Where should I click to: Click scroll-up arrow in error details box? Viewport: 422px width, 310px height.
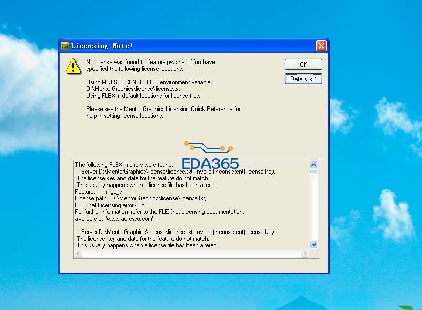tap(314, 165)
